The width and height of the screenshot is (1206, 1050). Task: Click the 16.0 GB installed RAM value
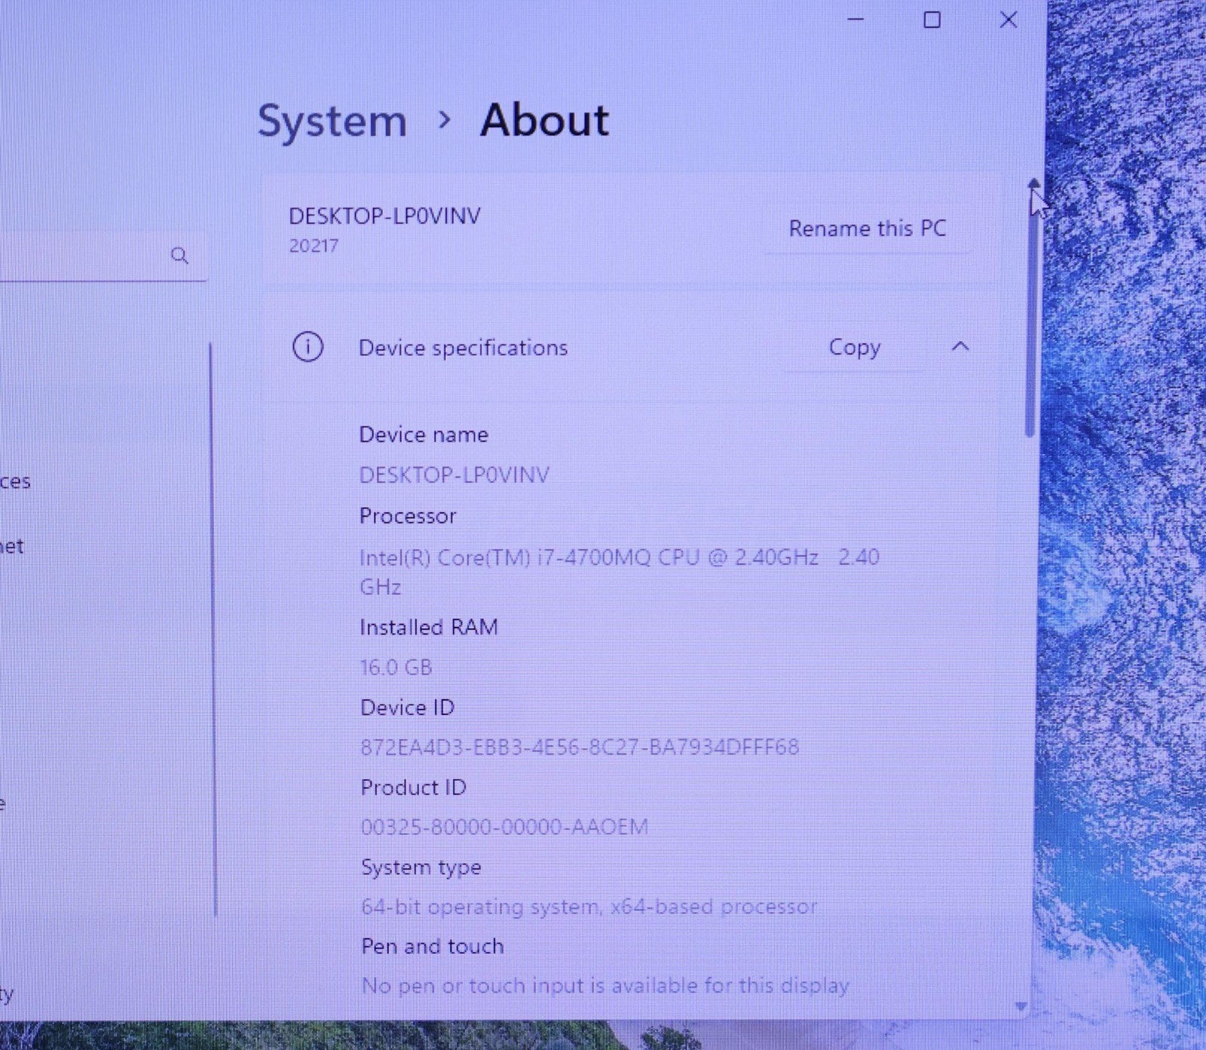[396, 668]
